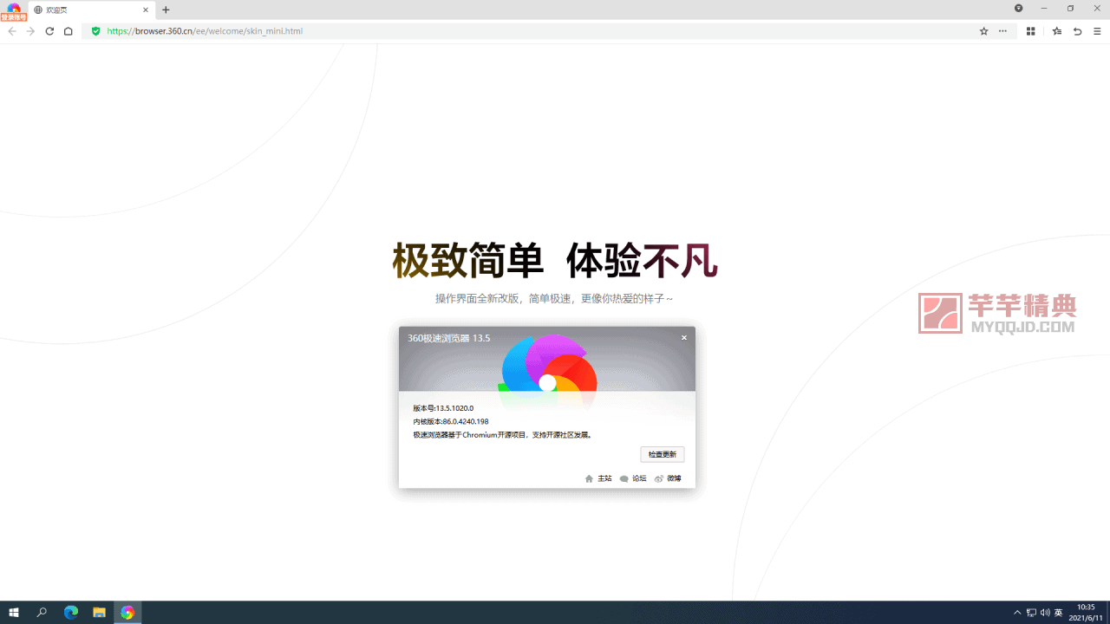The height and width of the screenshot is (624, 1110).
Task: Open the browser main hamburger menu
Action: tap(1097, 31)
